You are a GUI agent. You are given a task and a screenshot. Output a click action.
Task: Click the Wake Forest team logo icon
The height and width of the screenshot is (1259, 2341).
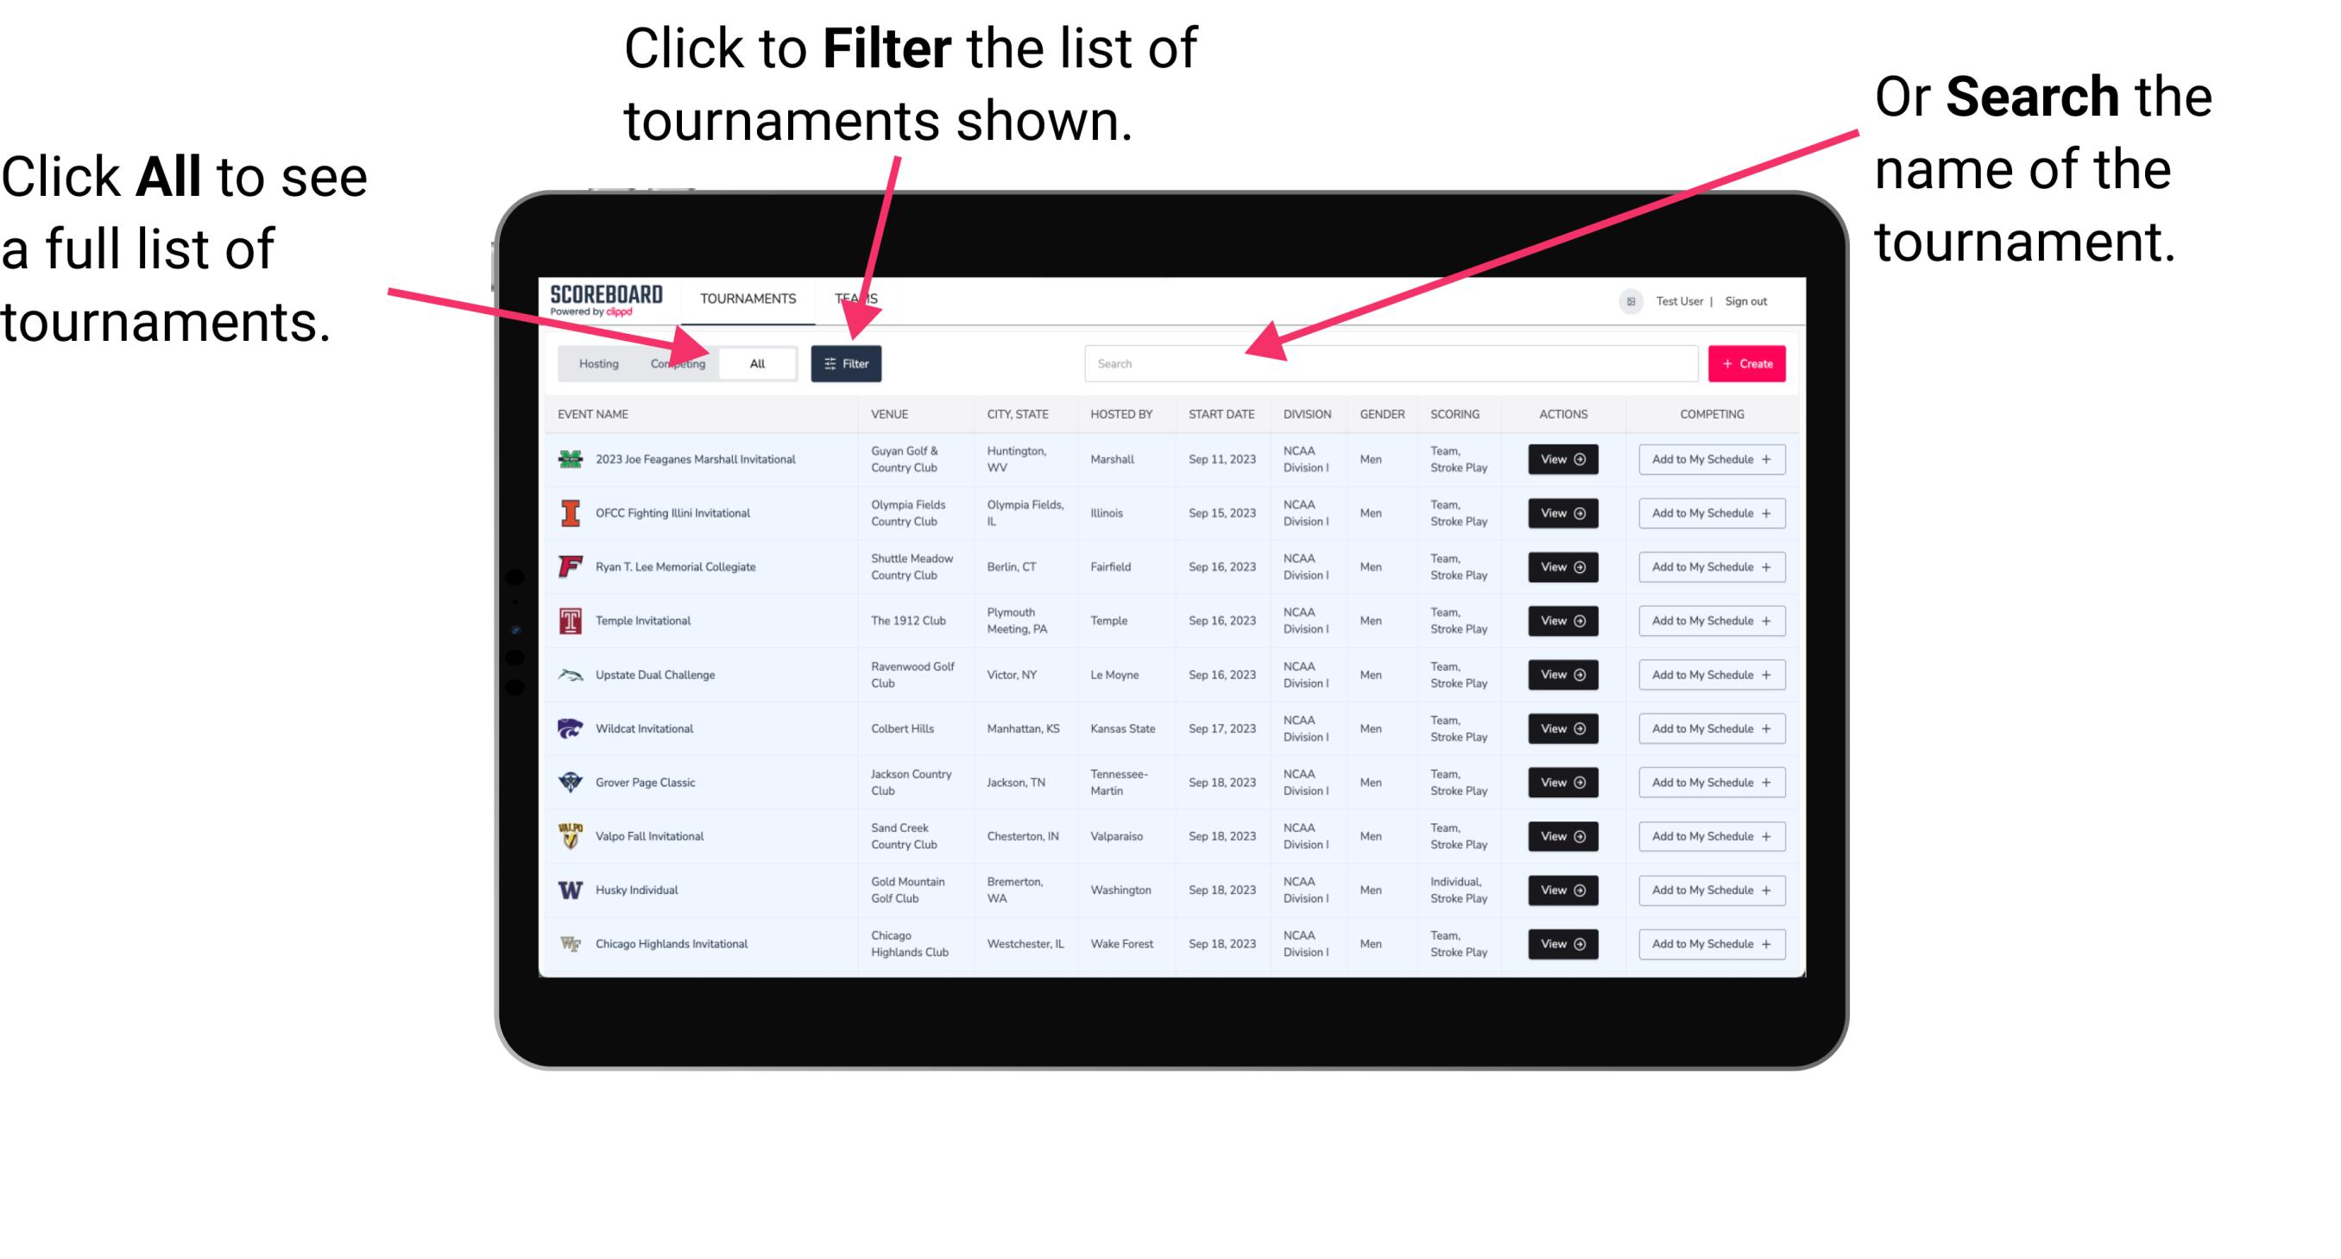click(x=571, y=942)
